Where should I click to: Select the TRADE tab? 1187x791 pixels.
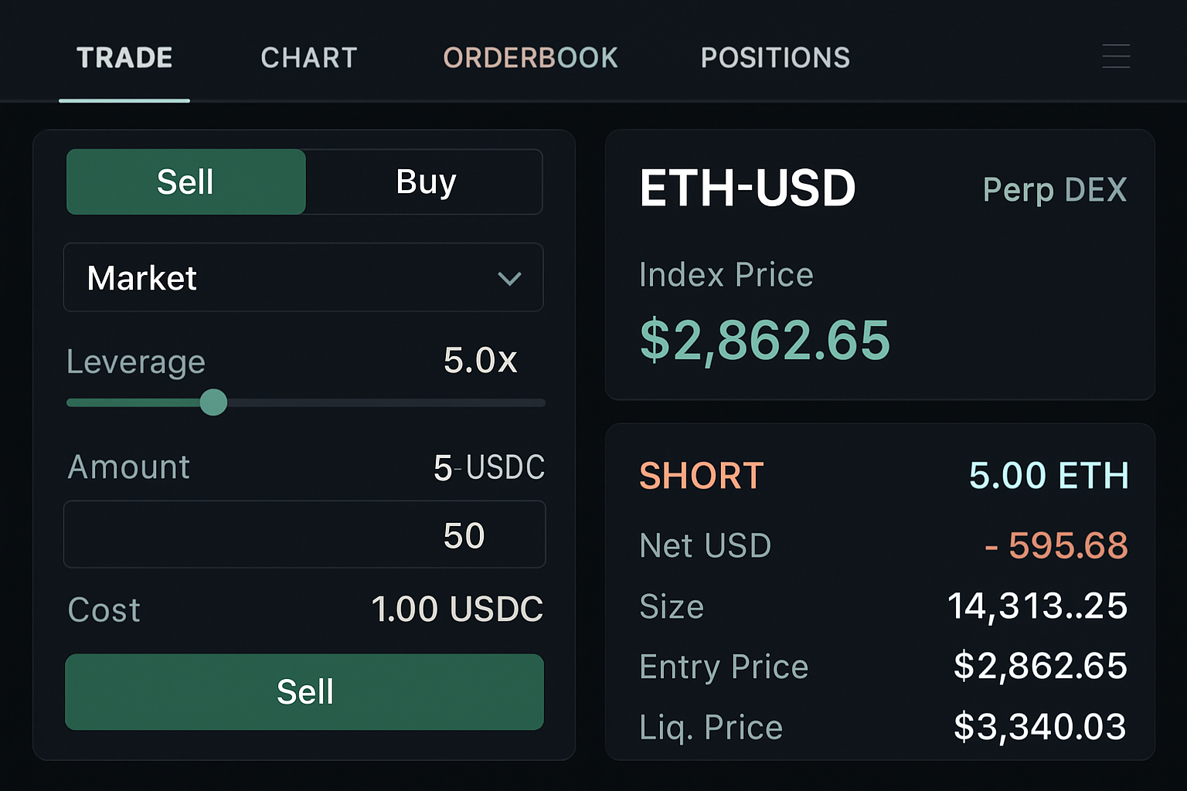click(124, 57)
